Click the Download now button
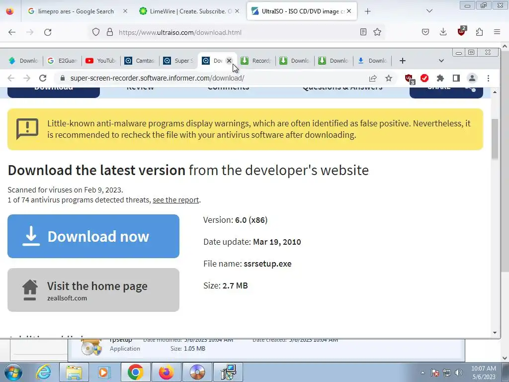 tap(93, 236)
